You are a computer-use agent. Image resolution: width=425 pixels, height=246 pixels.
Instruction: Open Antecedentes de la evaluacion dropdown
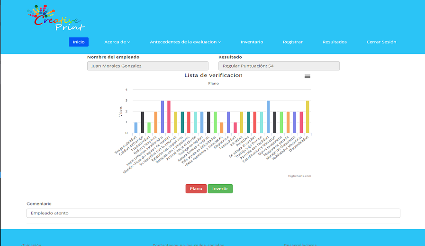pyautogui.click(x=185, y=42)
